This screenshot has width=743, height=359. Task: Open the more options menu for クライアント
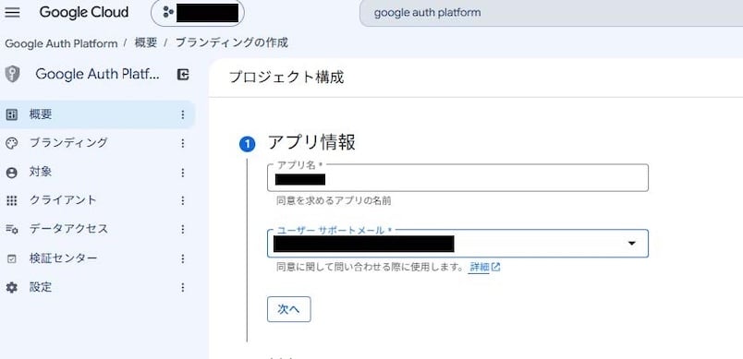click(x=183, y=201)
